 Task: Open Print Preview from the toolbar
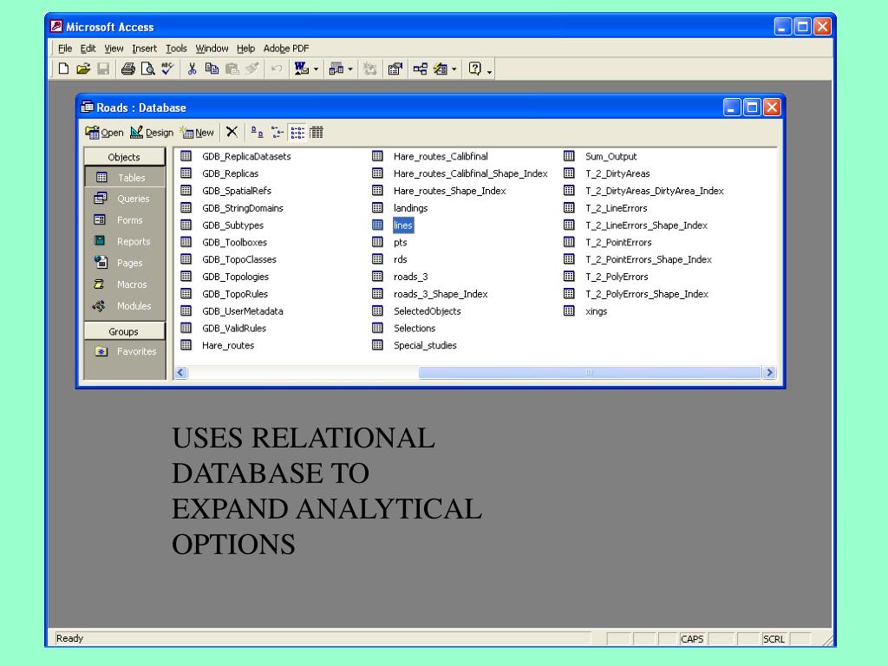point(147,69)
